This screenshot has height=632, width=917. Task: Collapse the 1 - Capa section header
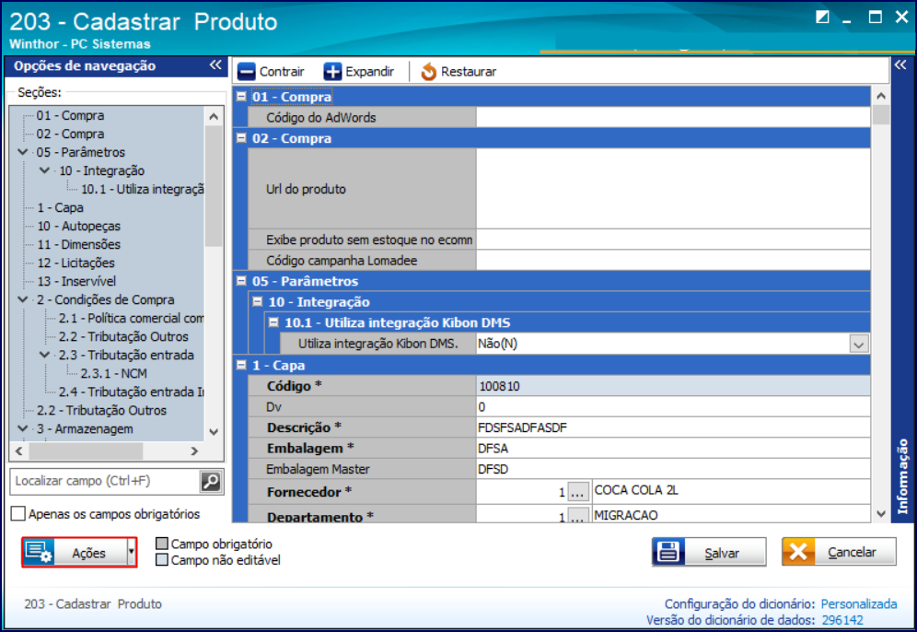(x=241, y=365)
